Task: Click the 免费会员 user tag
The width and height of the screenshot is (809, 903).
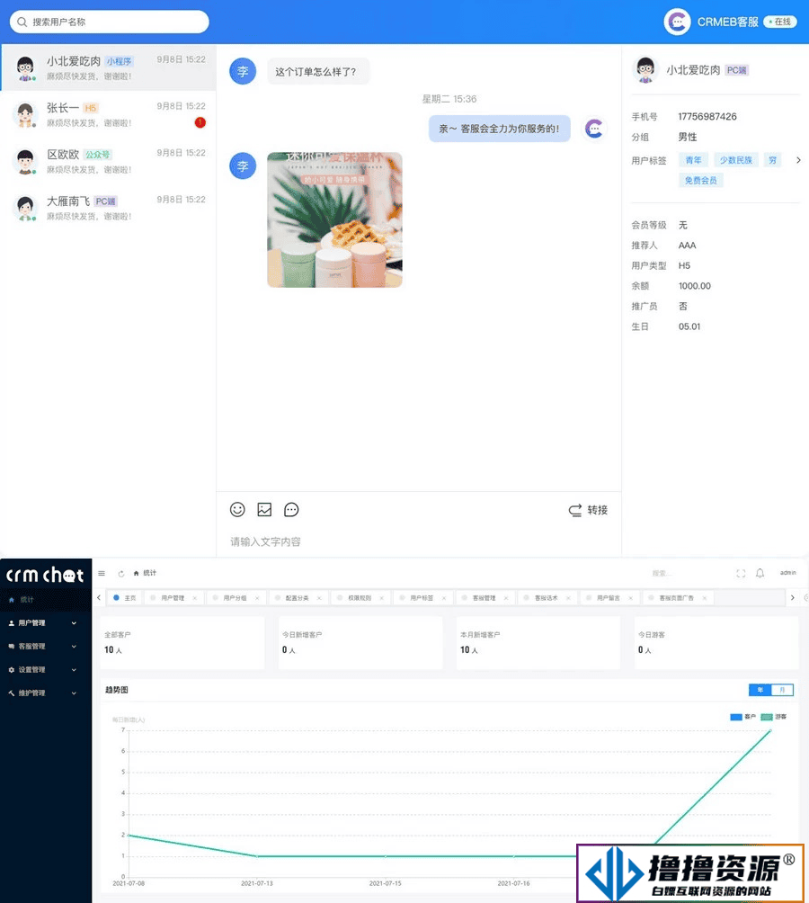Action: (700, 180)
